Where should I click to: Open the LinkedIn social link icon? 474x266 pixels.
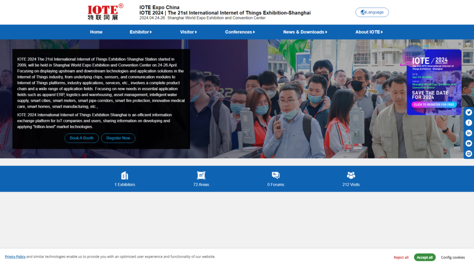tap(468, 133)
